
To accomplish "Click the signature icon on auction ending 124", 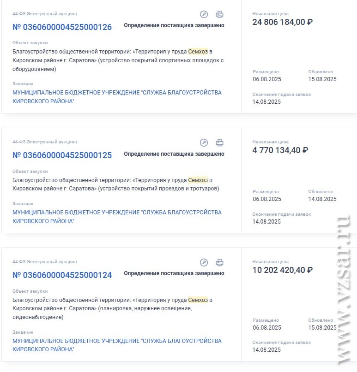I will click(x=204, y=262).
